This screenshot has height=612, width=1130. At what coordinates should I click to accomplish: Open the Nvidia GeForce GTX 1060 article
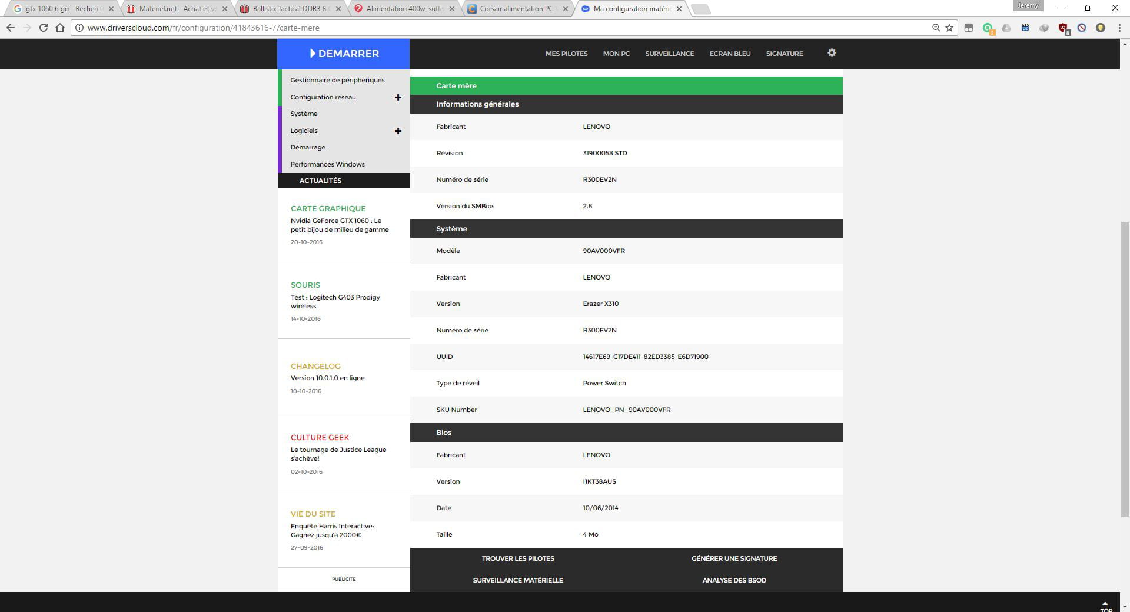point(339,225)
